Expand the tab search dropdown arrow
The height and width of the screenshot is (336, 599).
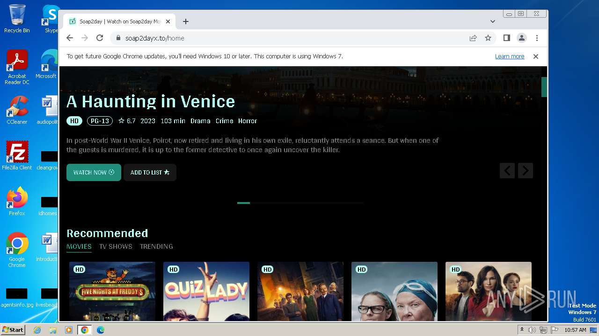pyautogui.click(x=493, y=21)
